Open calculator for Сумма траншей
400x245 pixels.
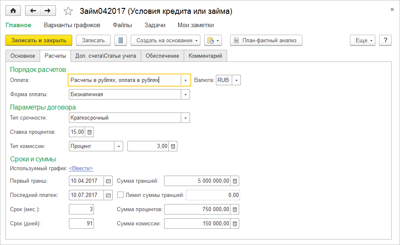point(235,181)
